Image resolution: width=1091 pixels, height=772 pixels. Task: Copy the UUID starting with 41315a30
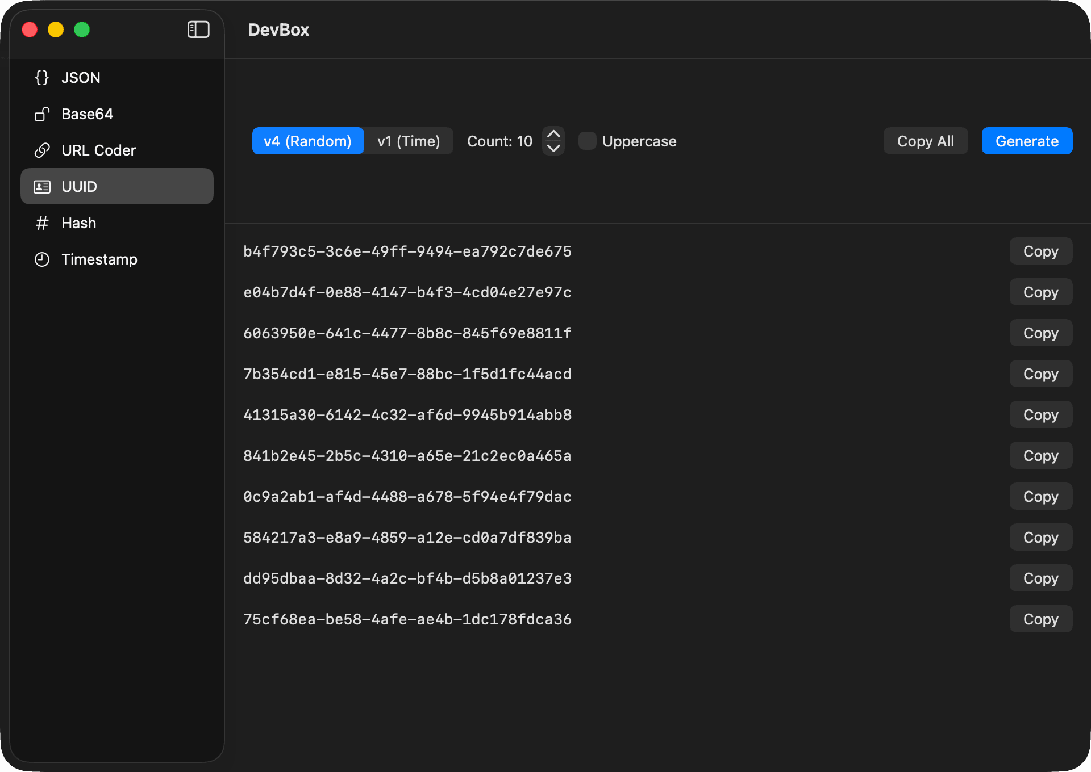tap(1041, 414)
